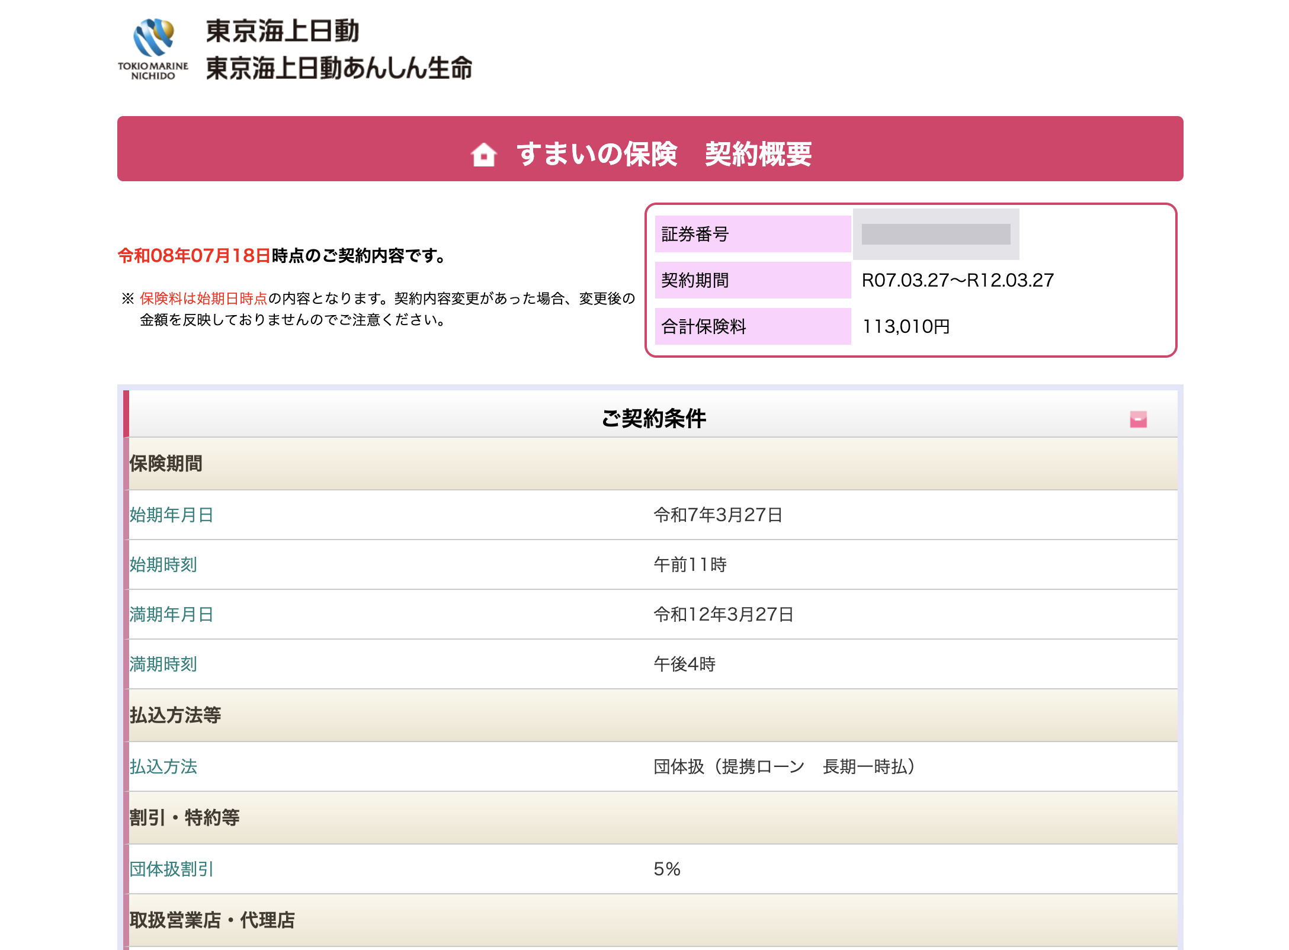Open the 始期年月日 term link

tap(171, 515)
